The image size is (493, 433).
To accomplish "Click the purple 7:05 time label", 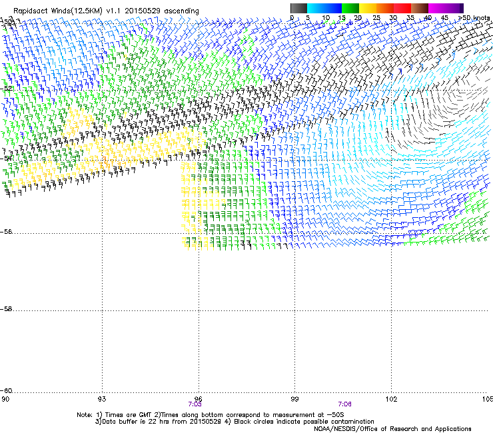I will (195, 404).
